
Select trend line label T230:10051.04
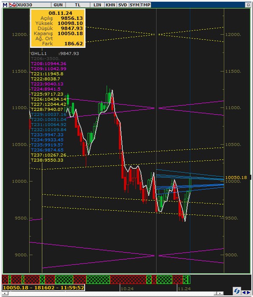coord(49,120)
